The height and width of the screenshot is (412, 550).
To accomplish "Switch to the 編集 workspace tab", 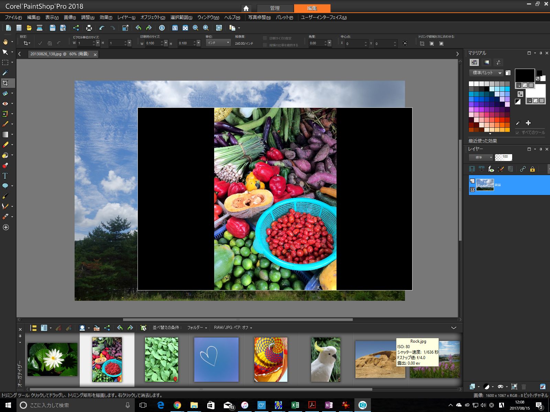I will click(x=312, y=8).
